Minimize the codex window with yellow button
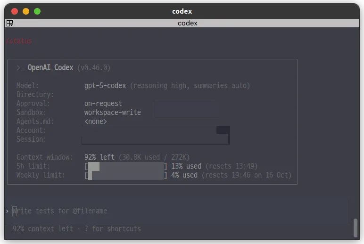This screenshot has height=244, width=364. [26, 11]
